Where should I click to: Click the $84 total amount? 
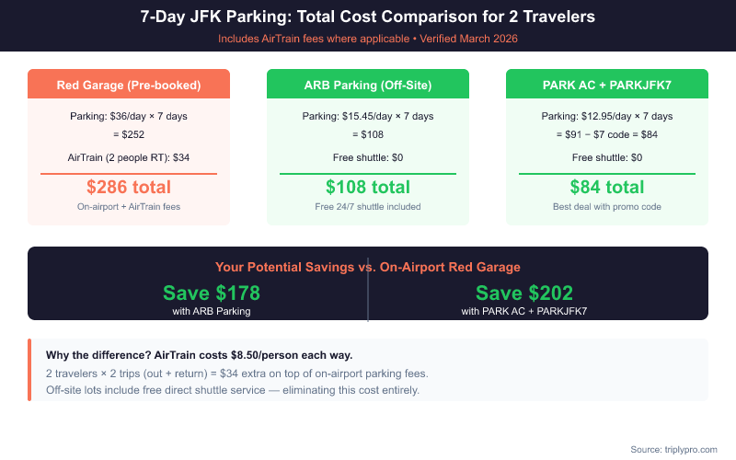point(607,188)
